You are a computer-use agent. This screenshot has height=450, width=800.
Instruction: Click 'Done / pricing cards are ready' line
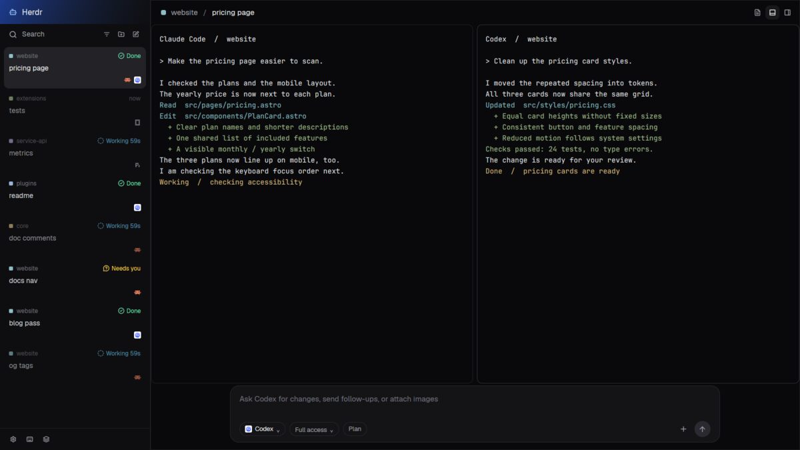tap(553, 171)
